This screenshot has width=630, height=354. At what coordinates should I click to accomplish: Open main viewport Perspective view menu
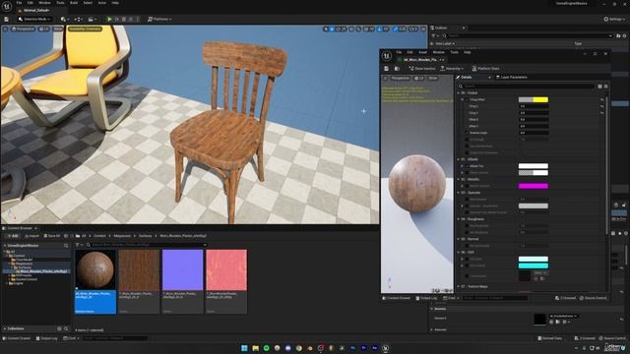click(23, 29)
